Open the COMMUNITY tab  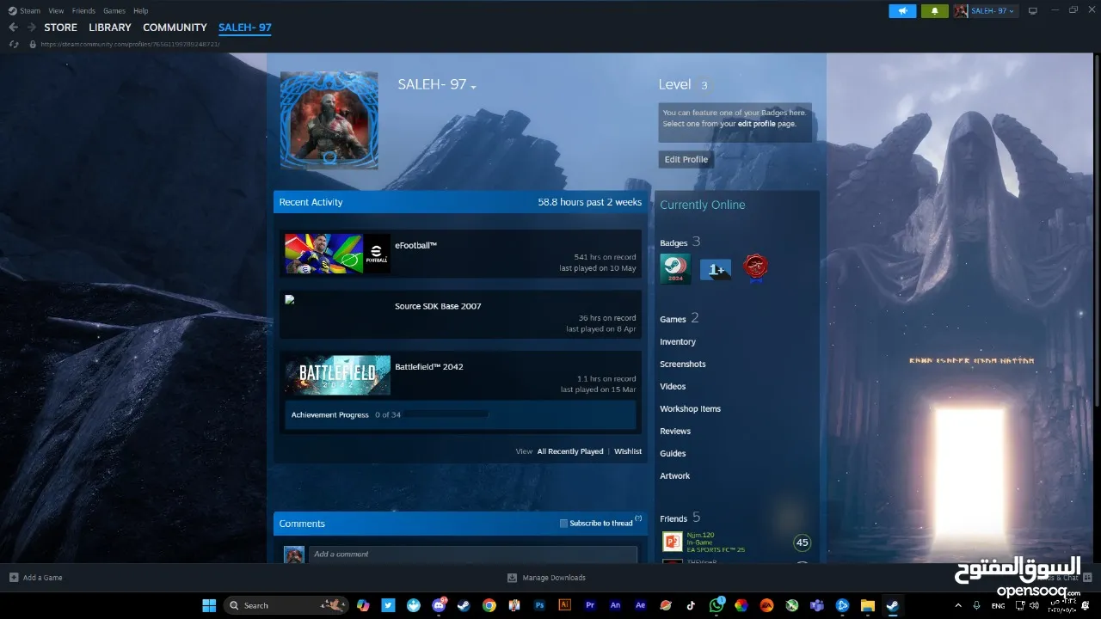175,28
